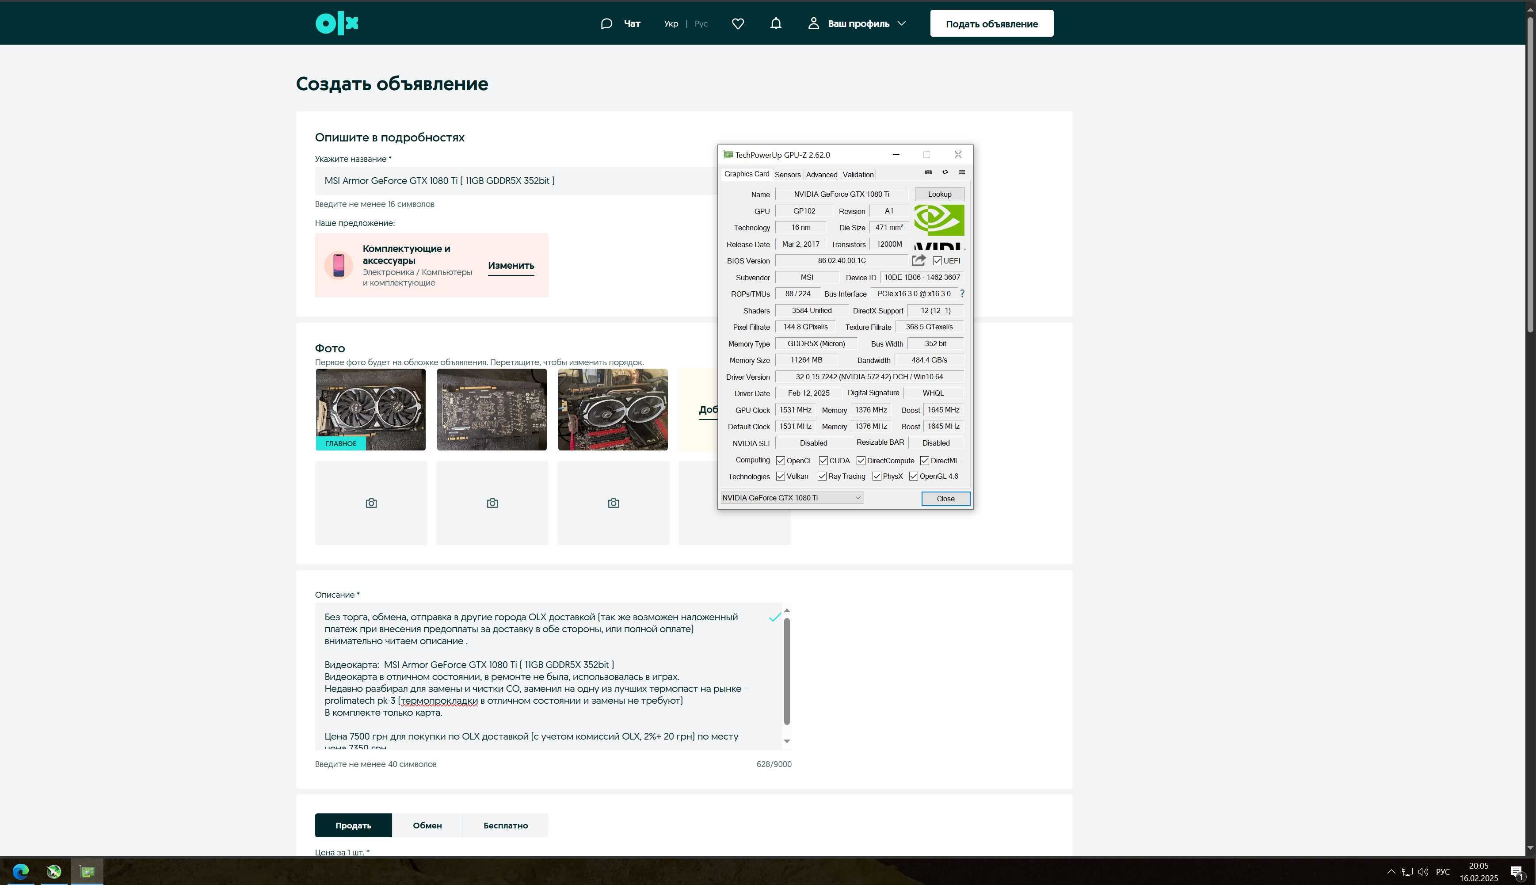Switch to the Advanced tab
This screenshot has height=885, width=1536.
[x=821, y=175]
